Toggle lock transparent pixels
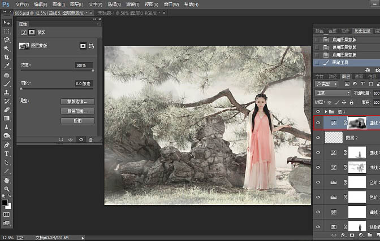The height and width of the screenshot is (241, 380). point(329,103)
